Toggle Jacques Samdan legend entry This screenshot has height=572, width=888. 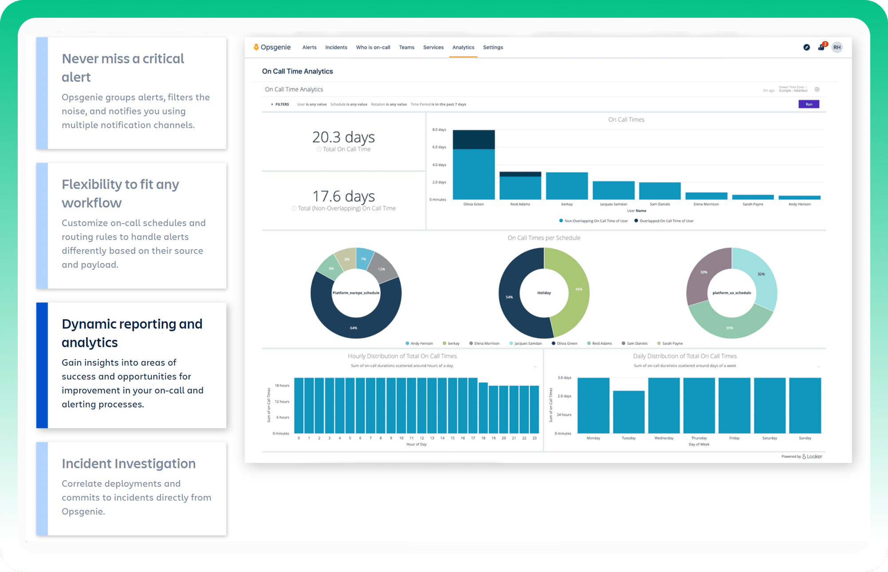[526, 343]
